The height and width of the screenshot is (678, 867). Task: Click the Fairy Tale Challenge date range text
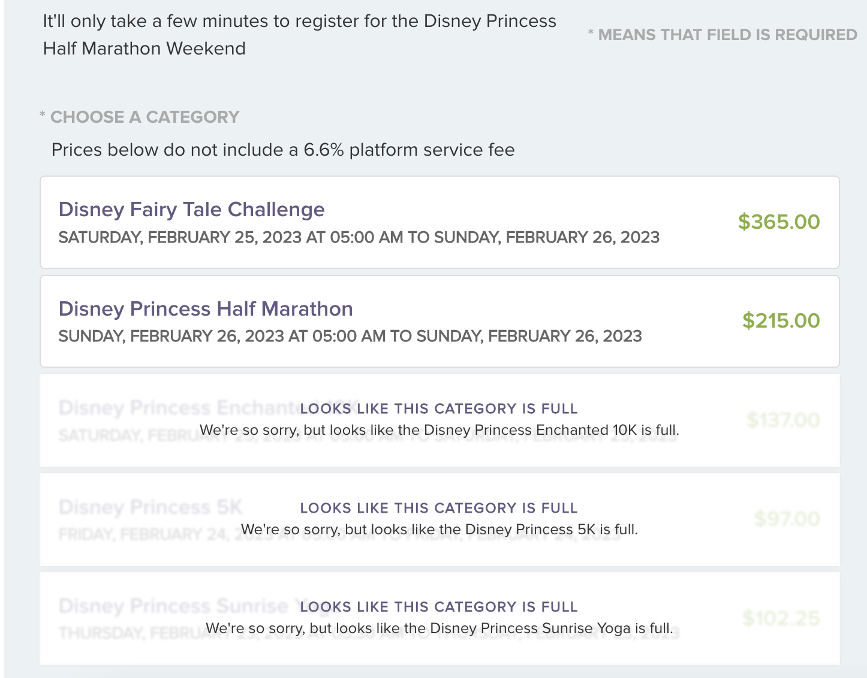pos(359,238)
